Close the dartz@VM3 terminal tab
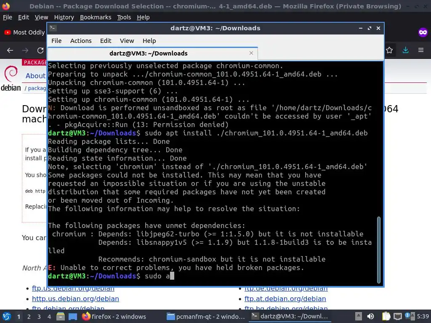 pos(251,53)
